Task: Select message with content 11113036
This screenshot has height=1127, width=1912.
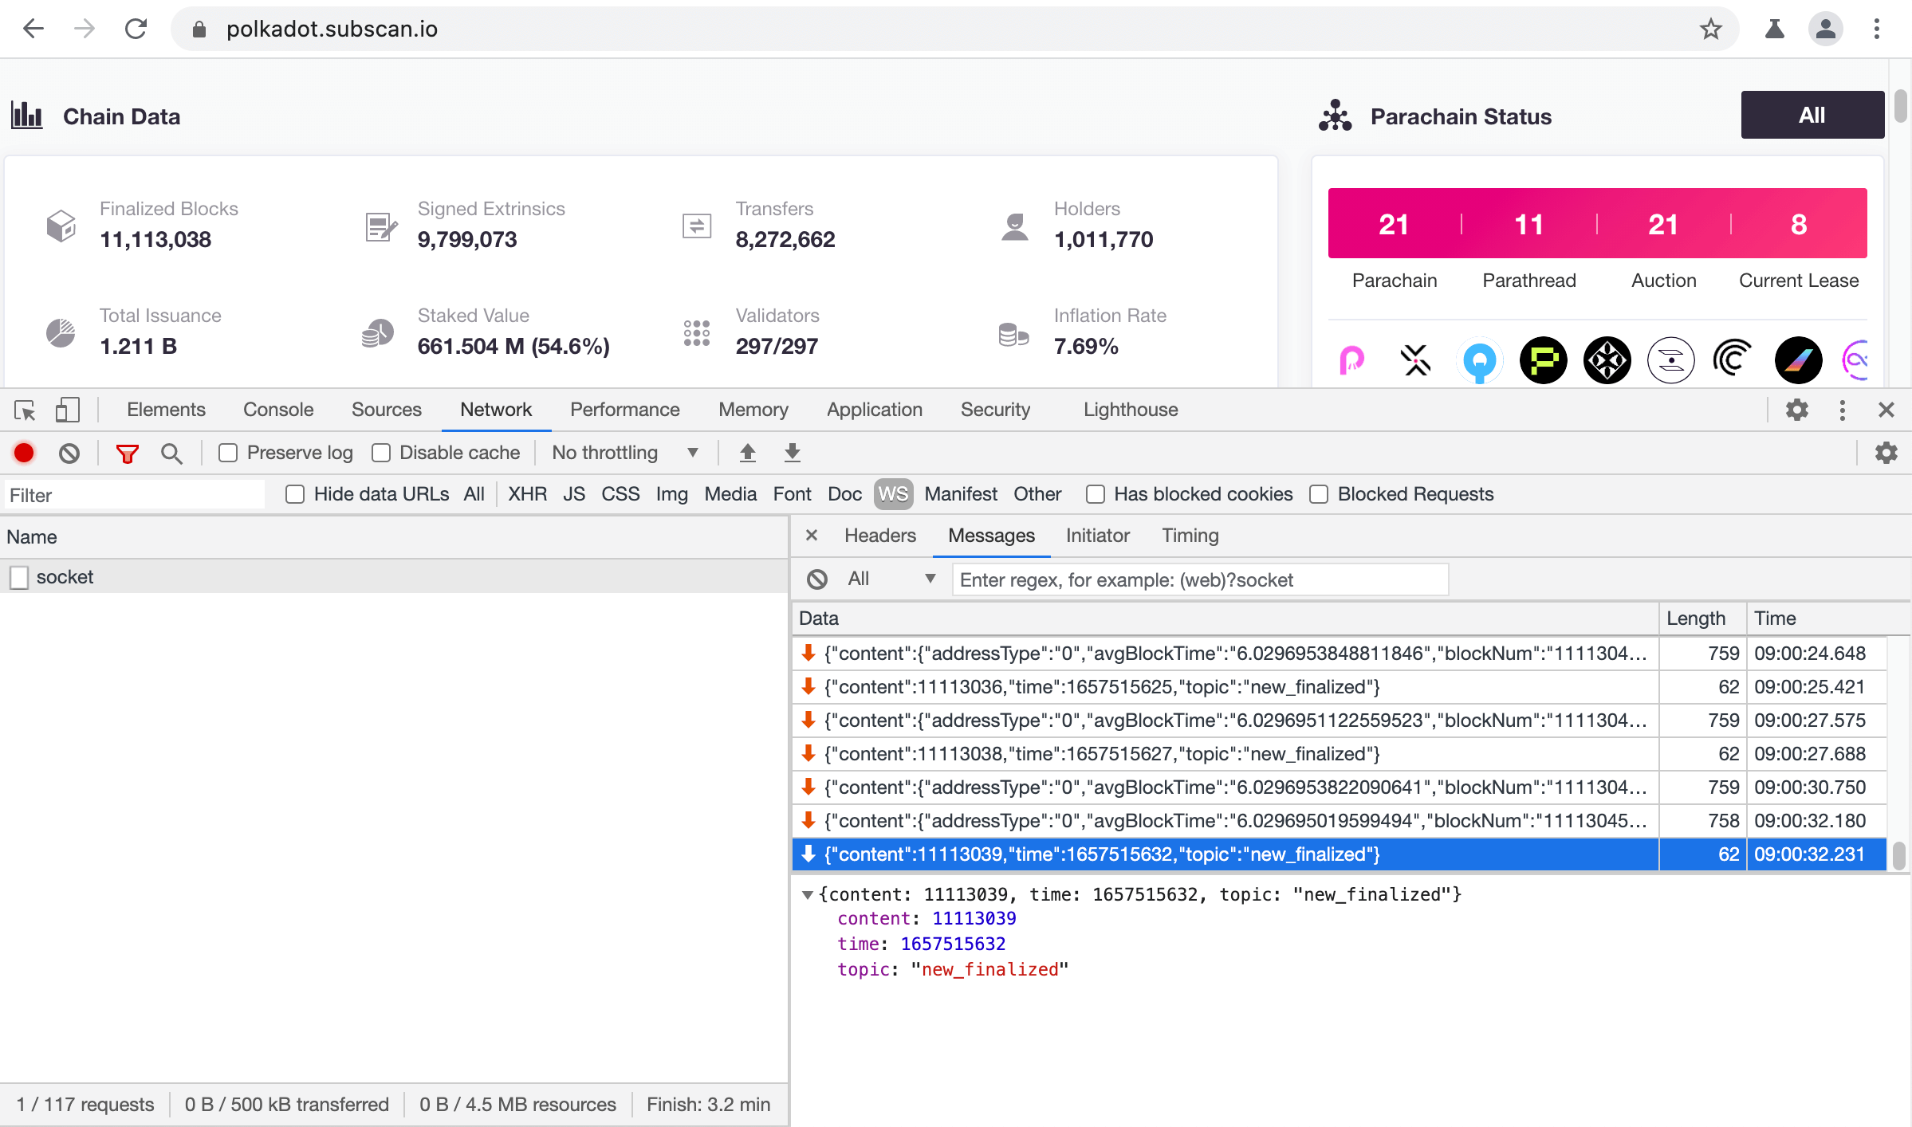Action: (x=1340, y=687)
